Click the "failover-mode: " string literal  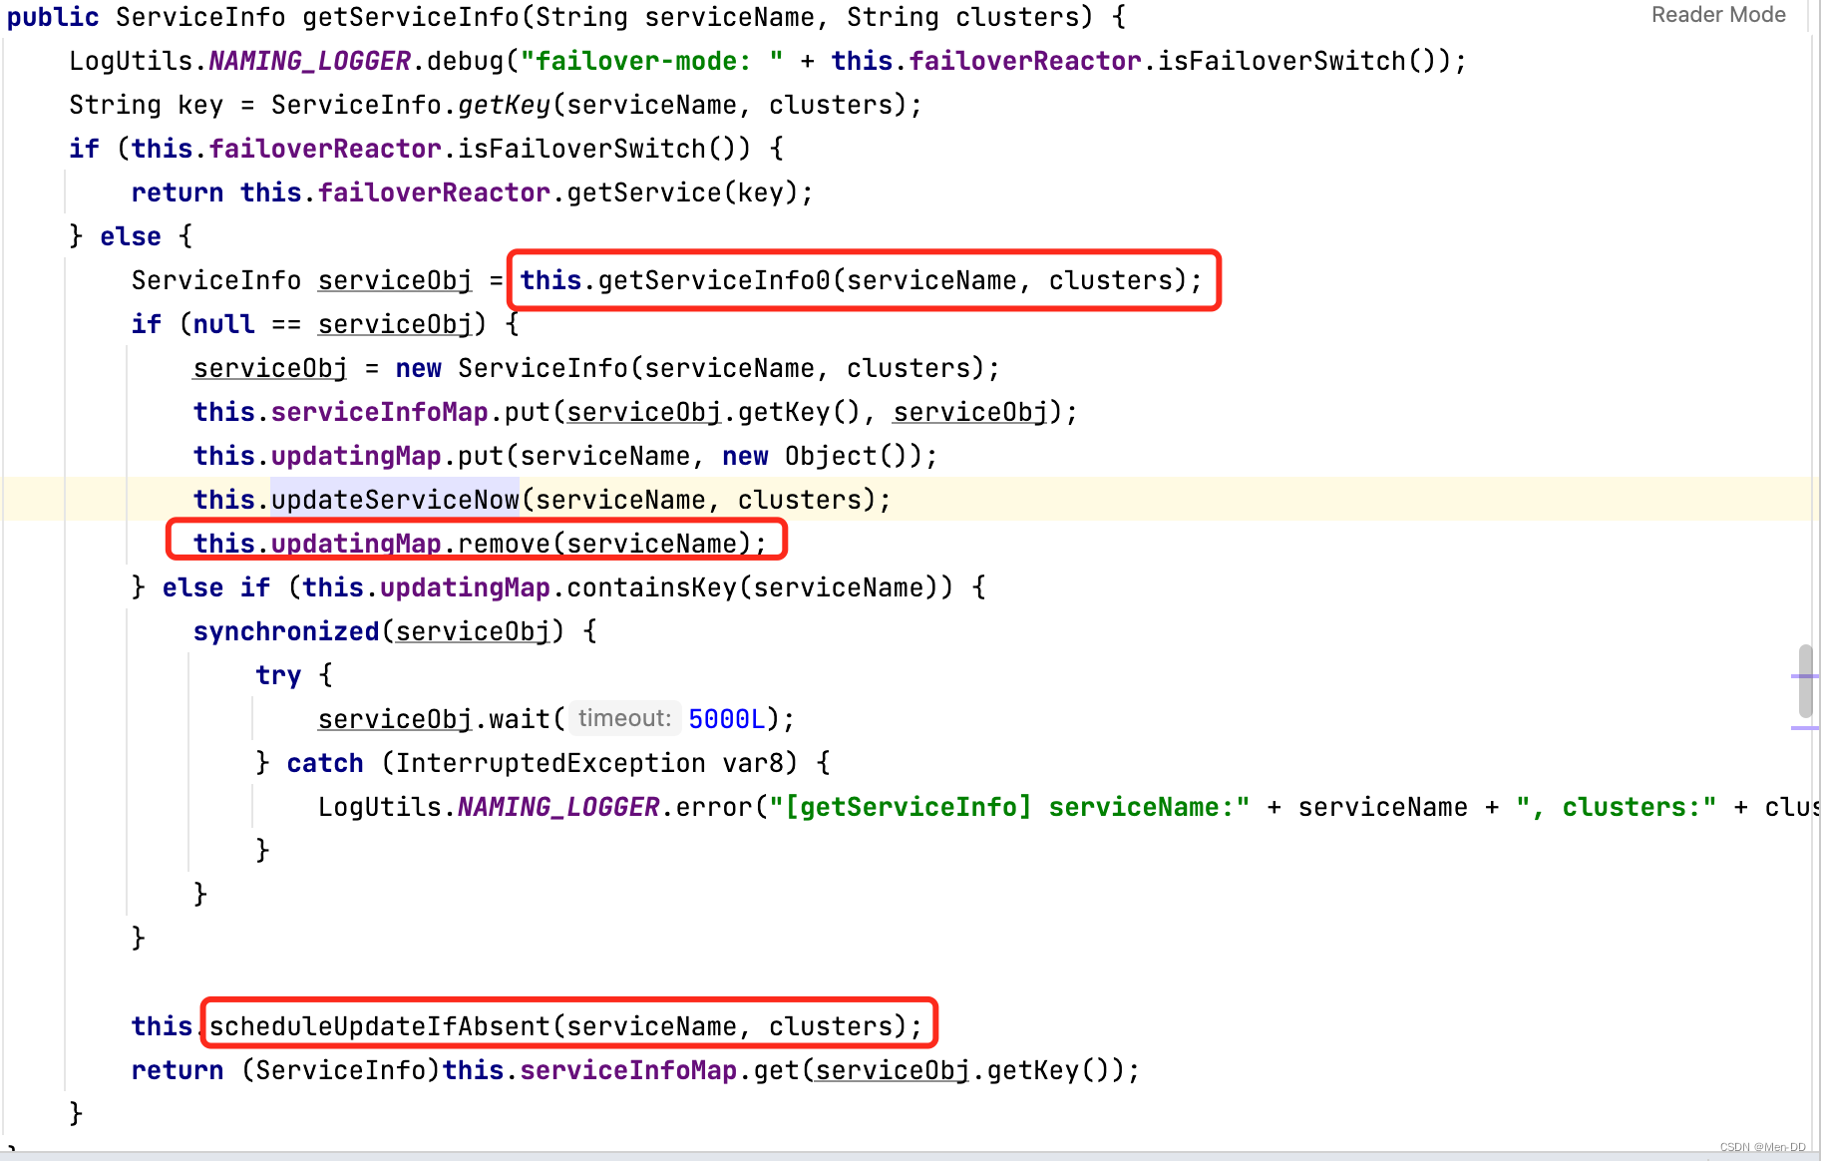(652, 61)
